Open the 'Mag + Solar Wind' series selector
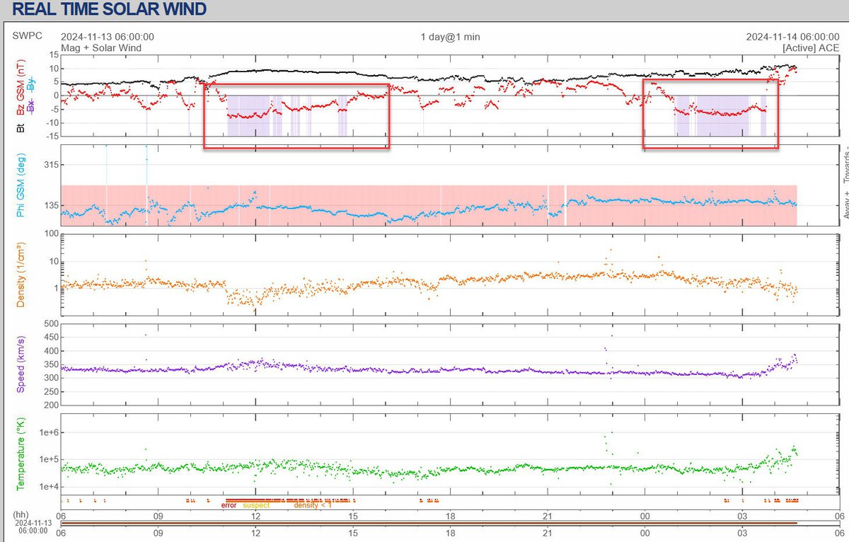Screen dimensions: 849x542 pyautogui.click(x=101, y=47)
